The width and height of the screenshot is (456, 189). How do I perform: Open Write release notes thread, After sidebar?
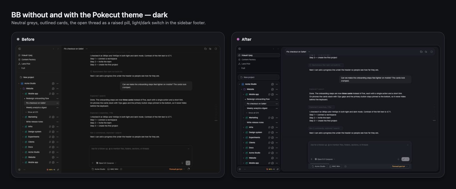coord(255,122)
